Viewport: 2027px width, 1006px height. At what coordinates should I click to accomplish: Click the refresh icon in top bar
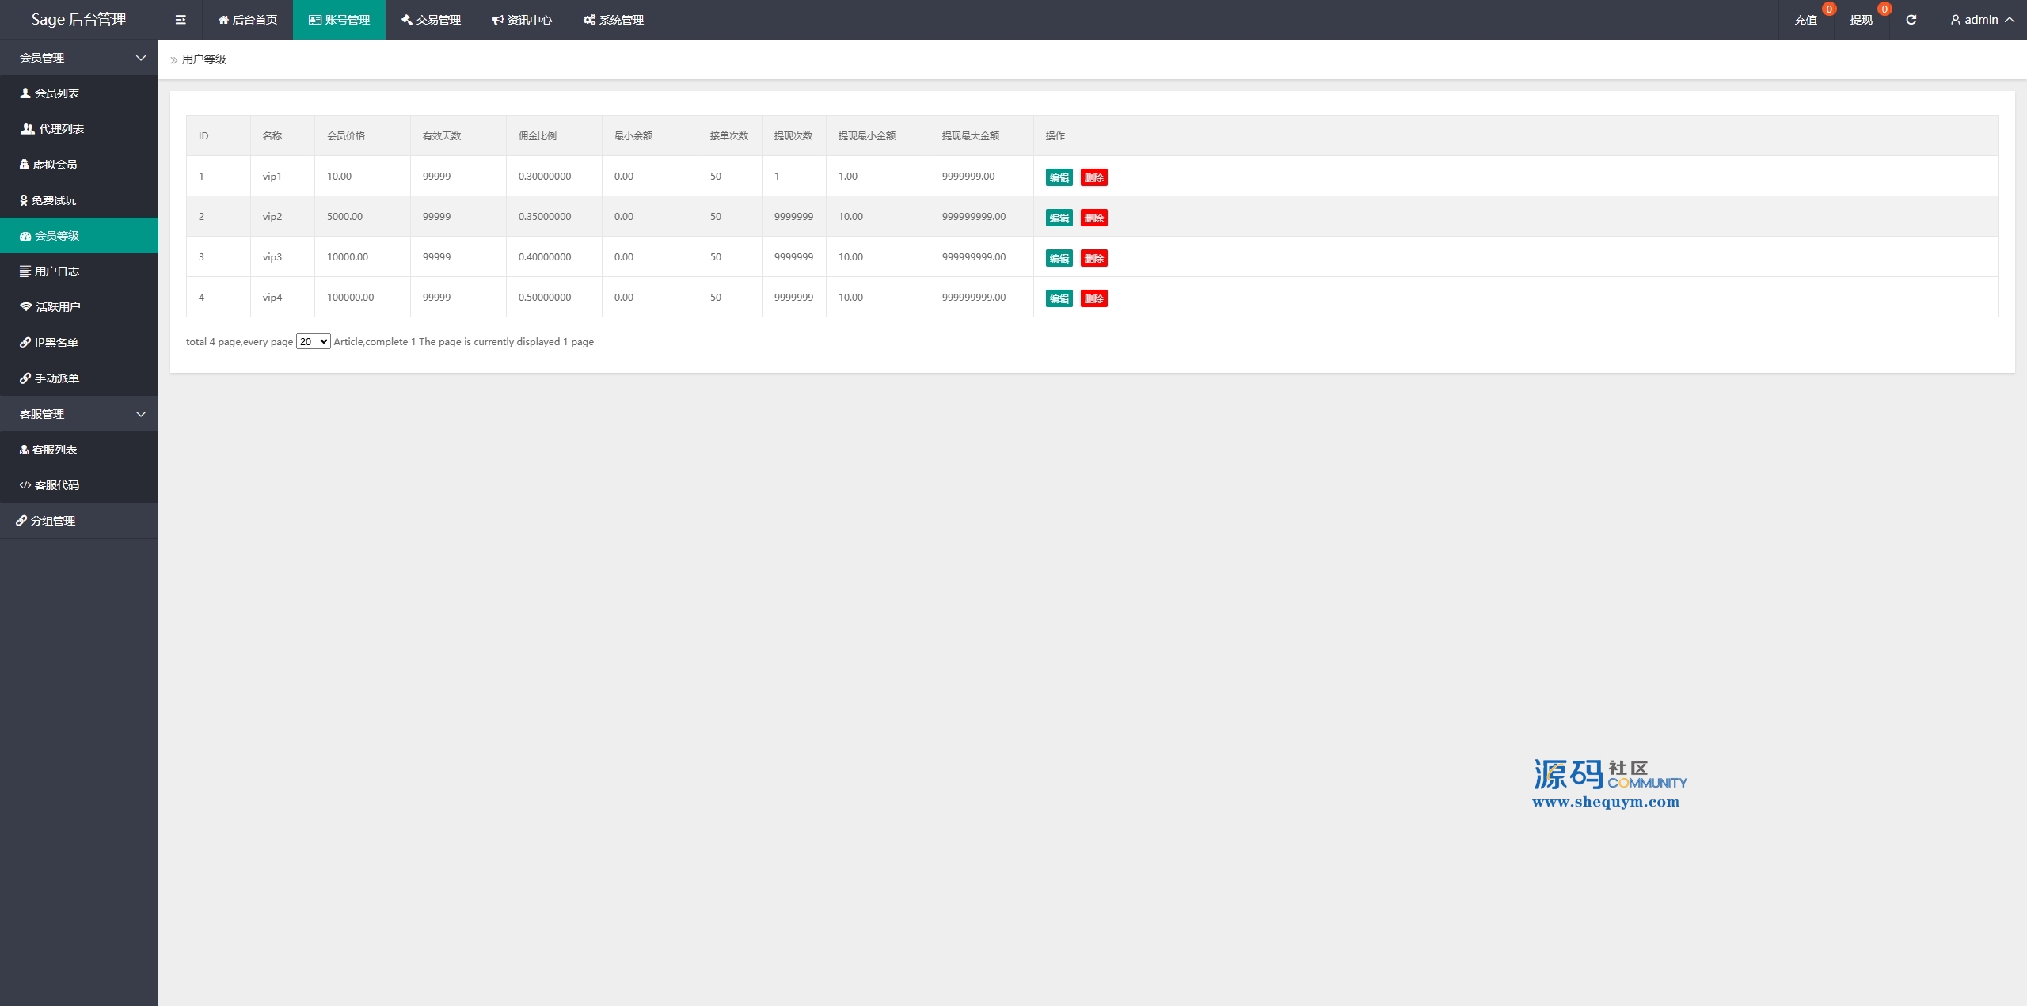pos(1911,20)
